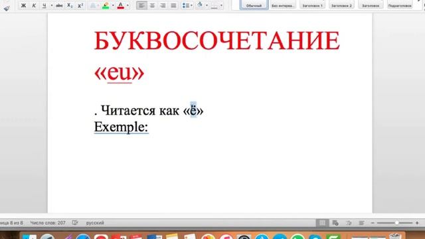Open the line spacing dropdown arrow
425x239 pixels.
tap(191, 5)
